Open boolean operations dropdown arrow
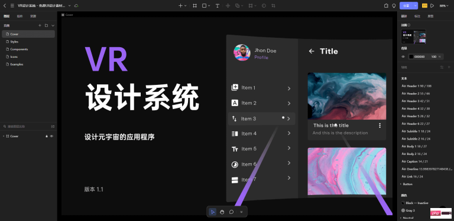Image resolution: width=454 pixels, height=221 pixels. (242, 5)
